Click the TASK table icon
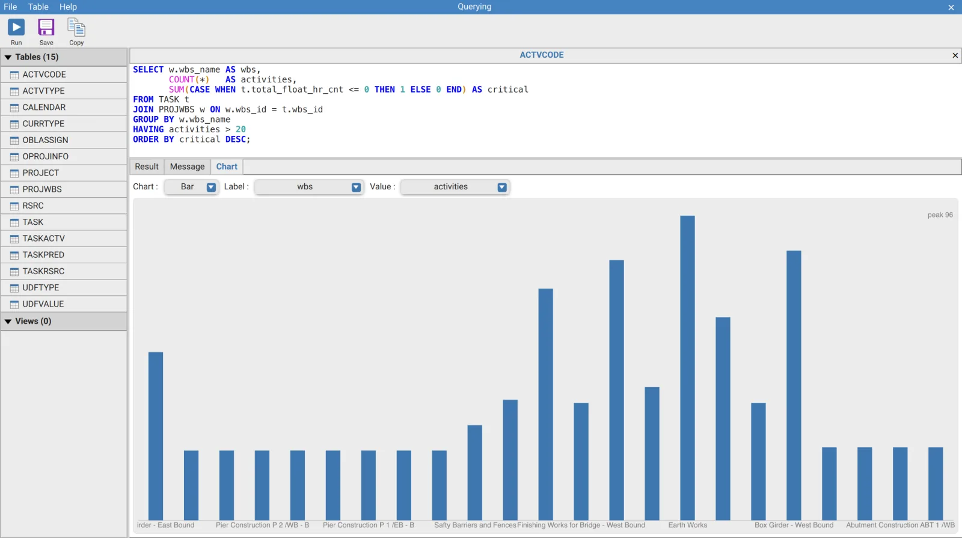This screenshot has width=962, height=538. pyautogui.click(x=14, y=222)
